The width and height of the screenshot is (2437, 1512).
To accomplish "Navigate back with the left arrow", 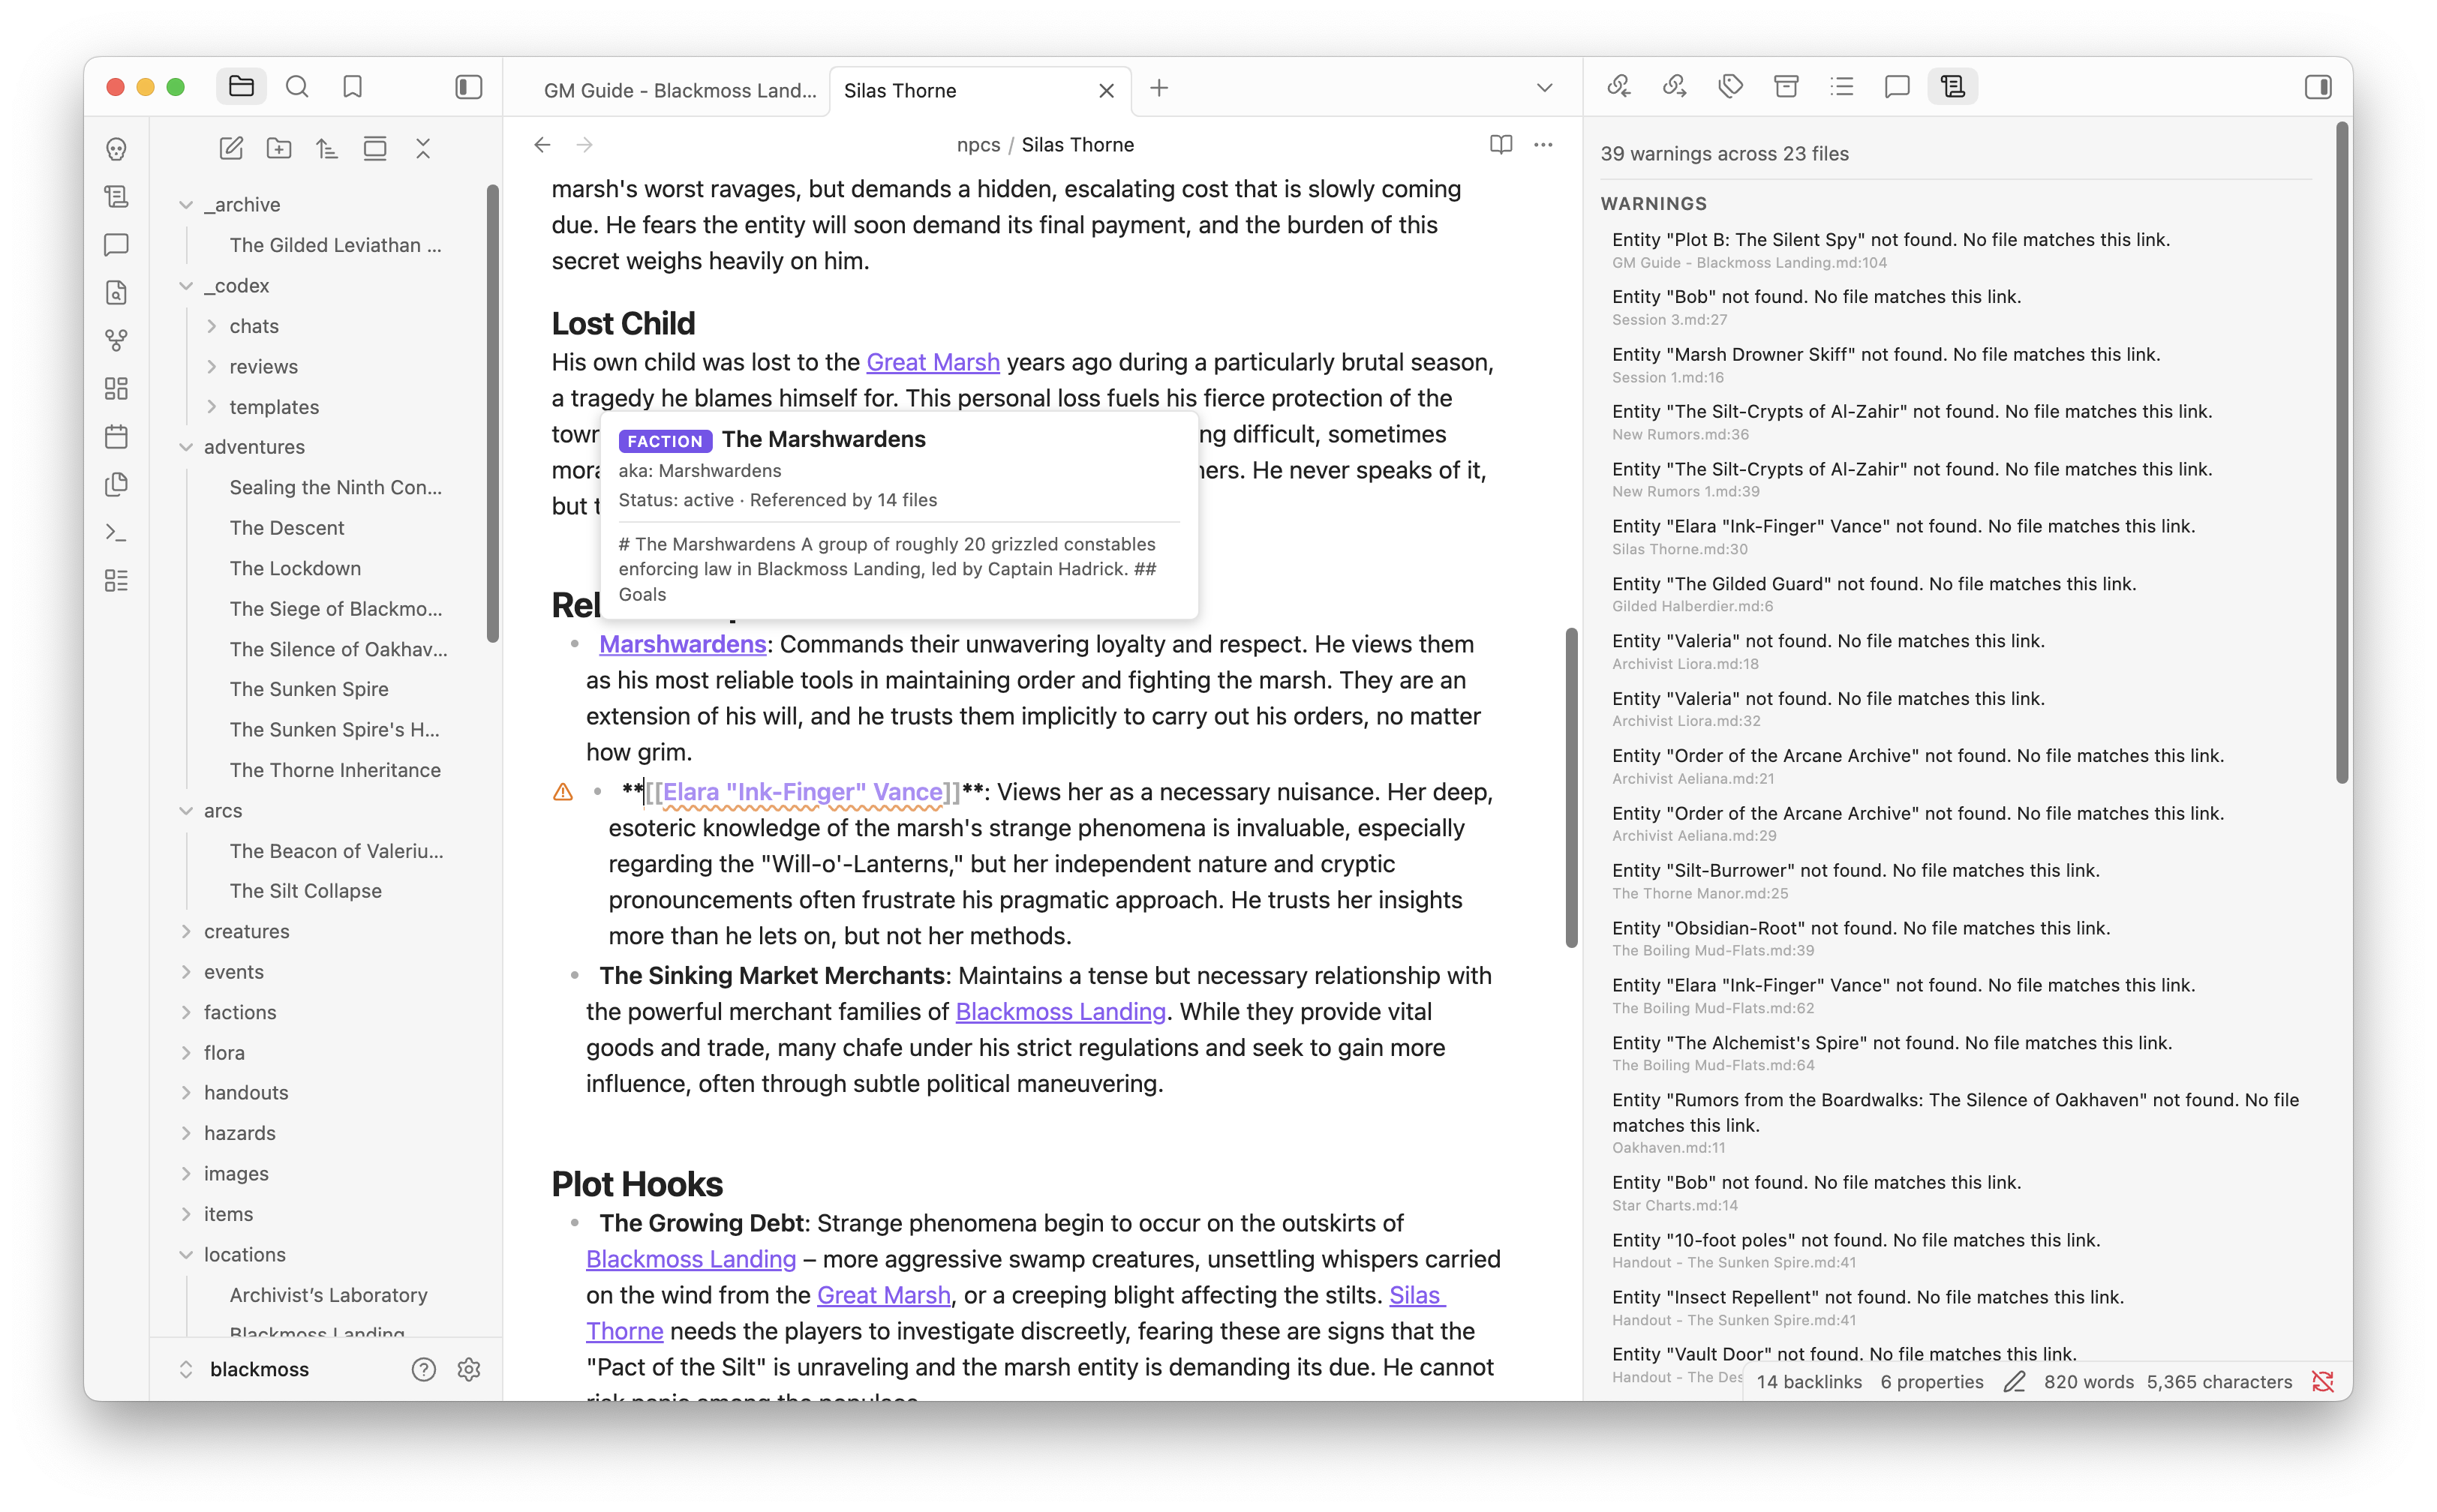I will point(542,145).
